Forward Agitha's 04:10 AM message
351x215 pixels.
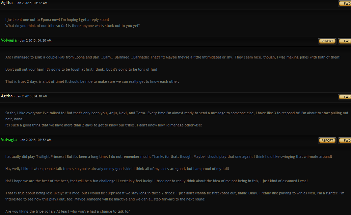(345, 97)
